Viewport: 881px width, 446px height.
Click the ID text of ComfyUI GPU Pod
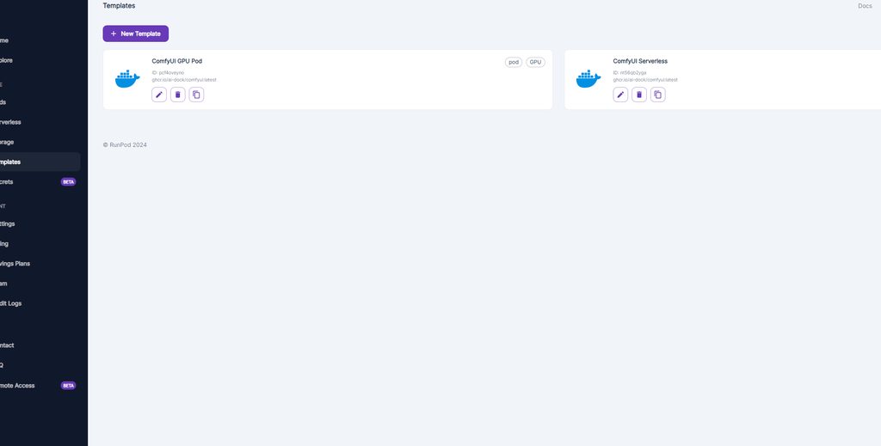pyautogui.click(x=168, y=72)
